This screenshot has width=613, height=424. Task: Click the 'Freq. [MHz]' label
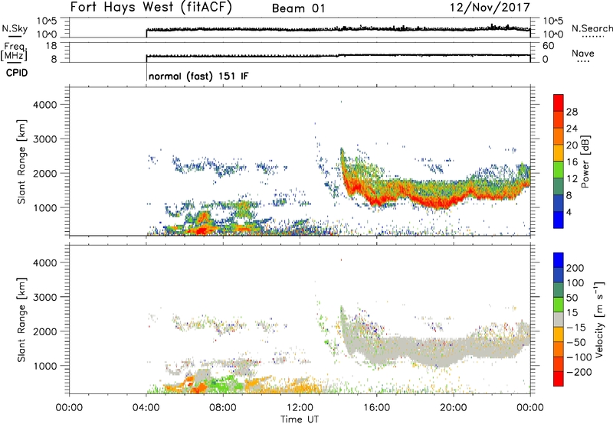pos(14,52)
